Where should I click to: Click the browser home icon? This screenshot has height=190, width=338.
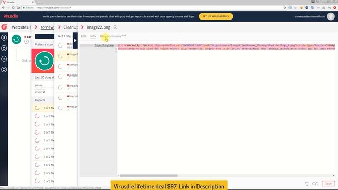18,8
